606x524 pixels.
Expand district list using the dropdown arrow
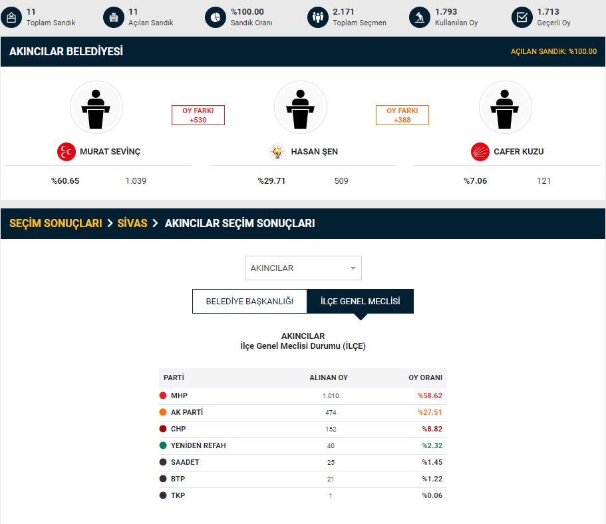pos(353,268)
